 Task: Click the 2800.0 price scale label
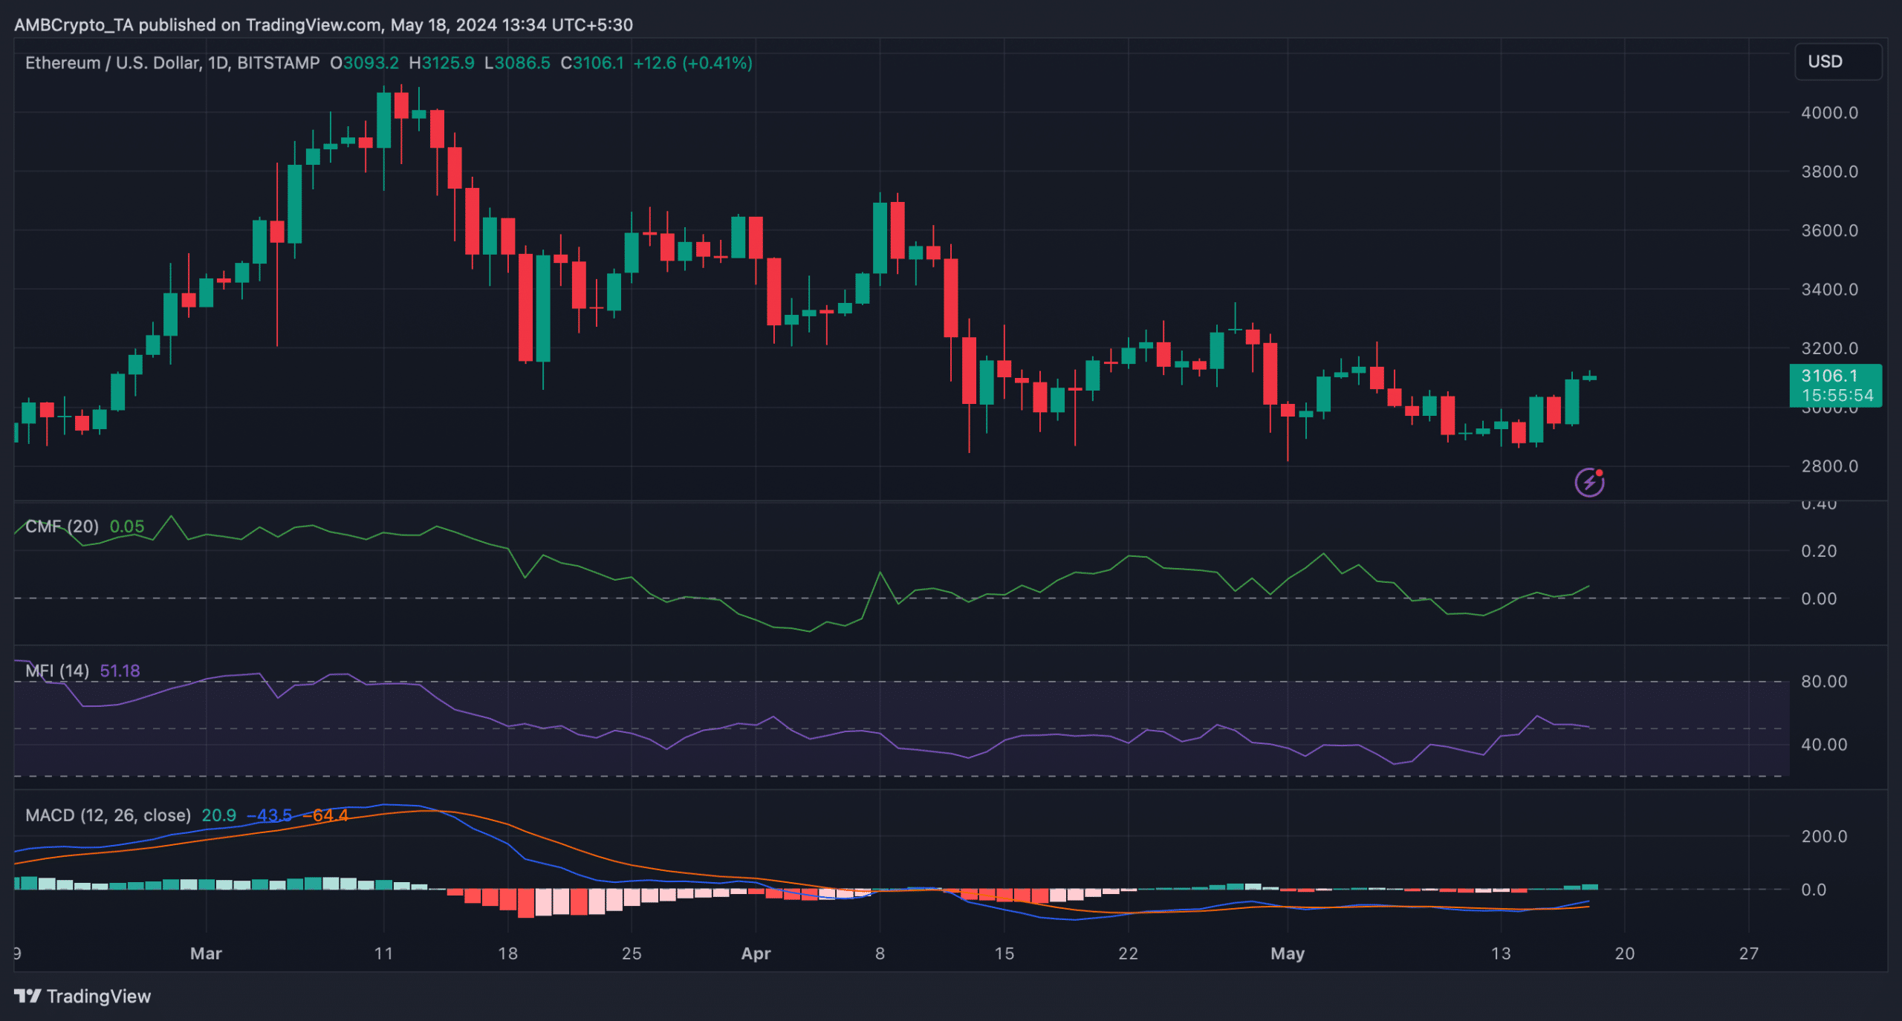[x=1829, y=466]
